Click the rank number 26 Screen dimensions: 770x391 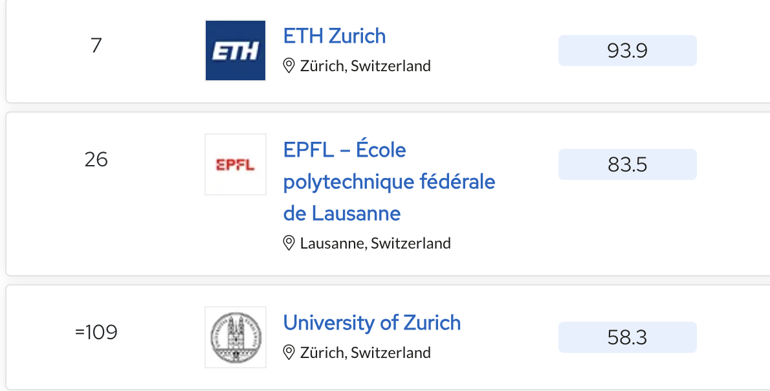click(96, 159)
